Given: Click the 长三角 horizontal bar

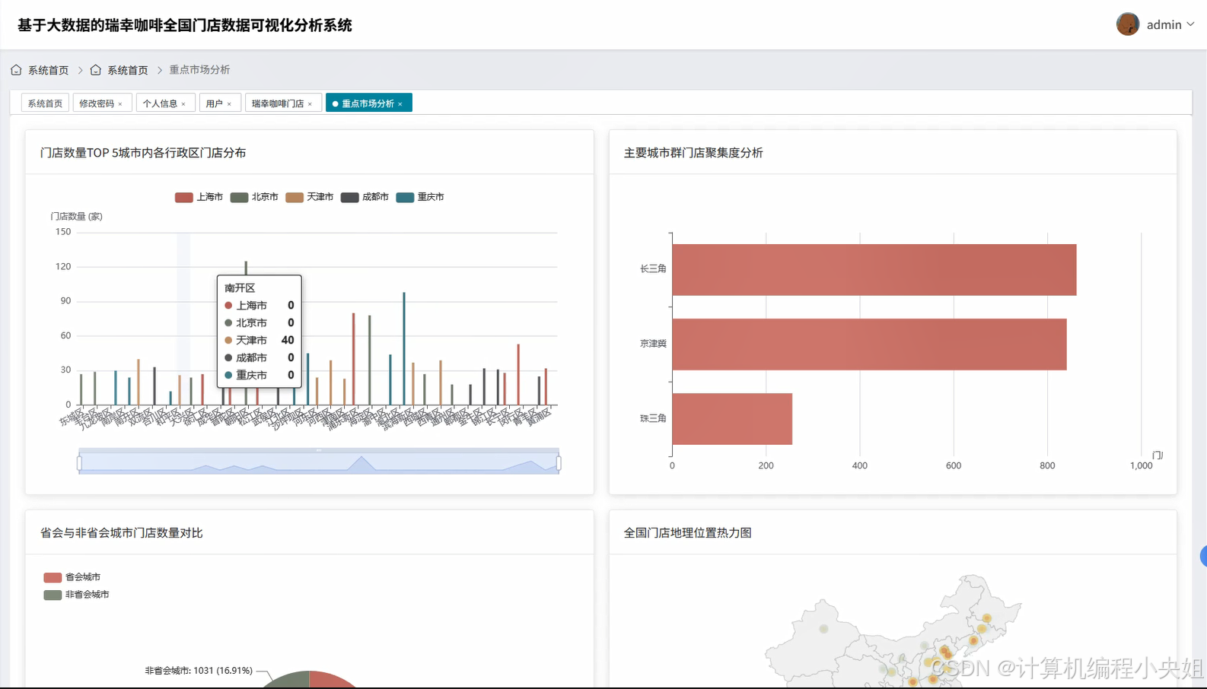Looking at the screenshot, I should click(874, 270).
